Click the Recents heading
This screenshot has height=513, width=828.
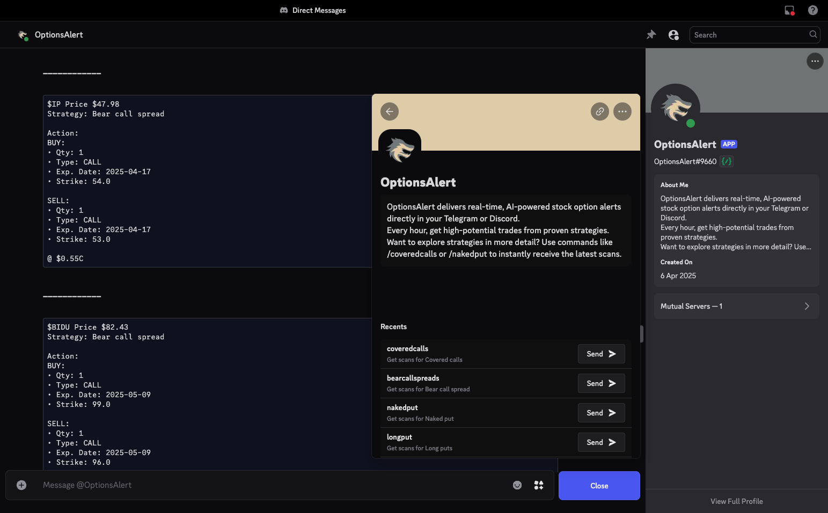pyautogui.click(x=393, y=326)
